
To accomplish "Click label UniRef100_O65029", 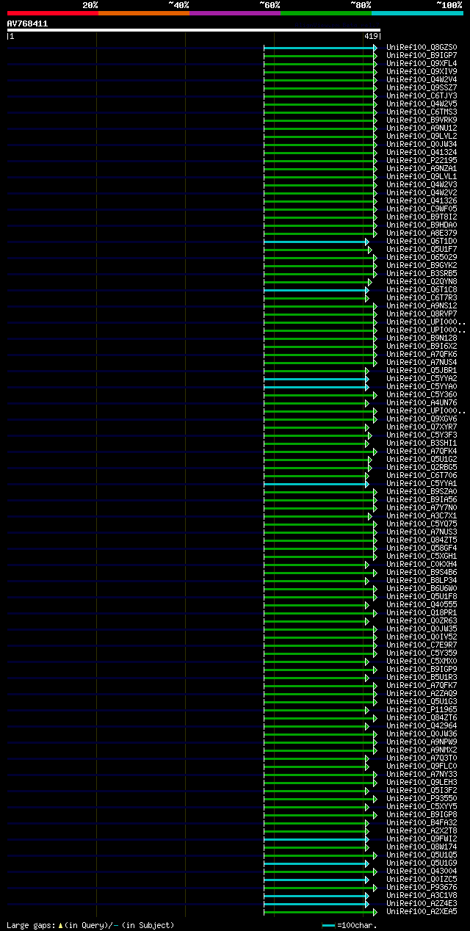I will click(422, 257).
